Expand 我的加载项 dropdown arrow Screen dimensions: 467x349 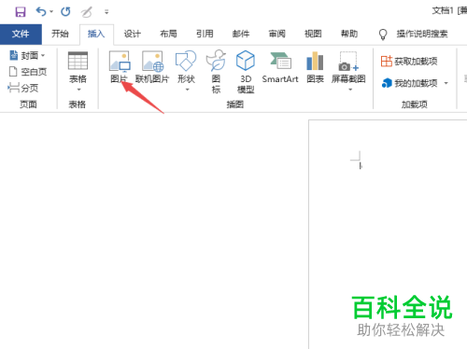(446, 83)
